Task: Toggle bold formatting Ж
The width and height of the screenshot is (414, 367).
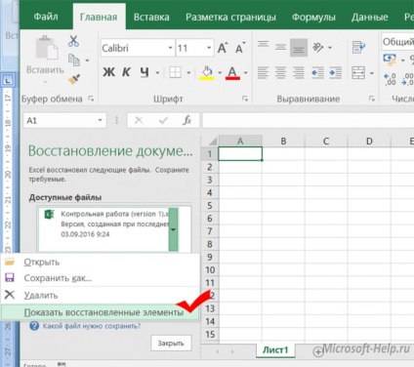Action: tap(108, 72)
